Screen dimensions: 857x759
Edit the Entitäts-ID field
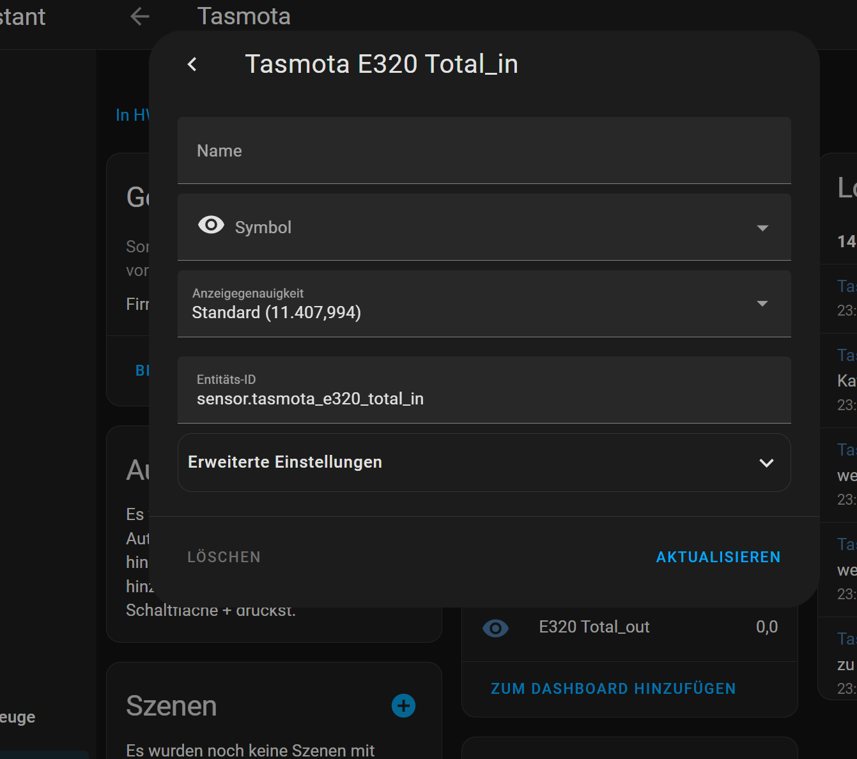click(x=484, y=399)
